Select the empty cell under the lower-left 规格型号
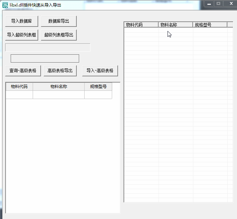 (98, 95)
